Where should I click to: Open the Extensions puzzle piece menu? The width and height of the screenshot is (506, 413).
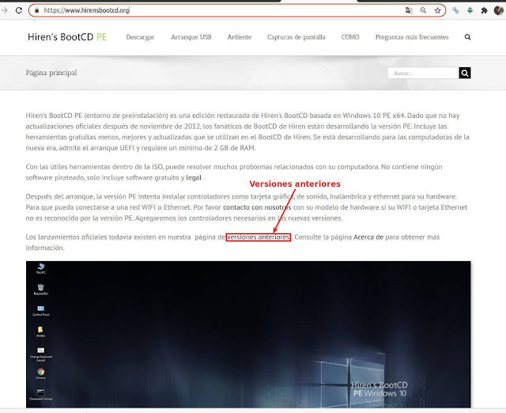tap(484, 10)
